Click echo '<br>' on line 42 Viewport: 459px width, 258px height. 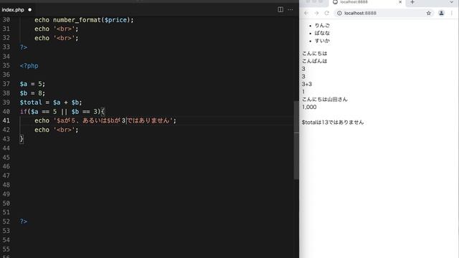pyautogui.click(x=57, y=130)
